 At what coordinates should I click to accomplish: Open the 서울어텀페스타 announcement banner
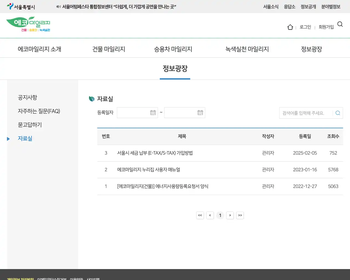point(119,7)
